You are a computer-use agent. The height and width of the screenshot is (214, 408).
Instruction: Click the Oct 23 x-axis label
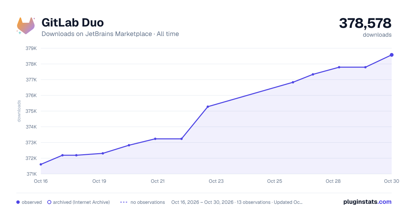tap(216, 181)
